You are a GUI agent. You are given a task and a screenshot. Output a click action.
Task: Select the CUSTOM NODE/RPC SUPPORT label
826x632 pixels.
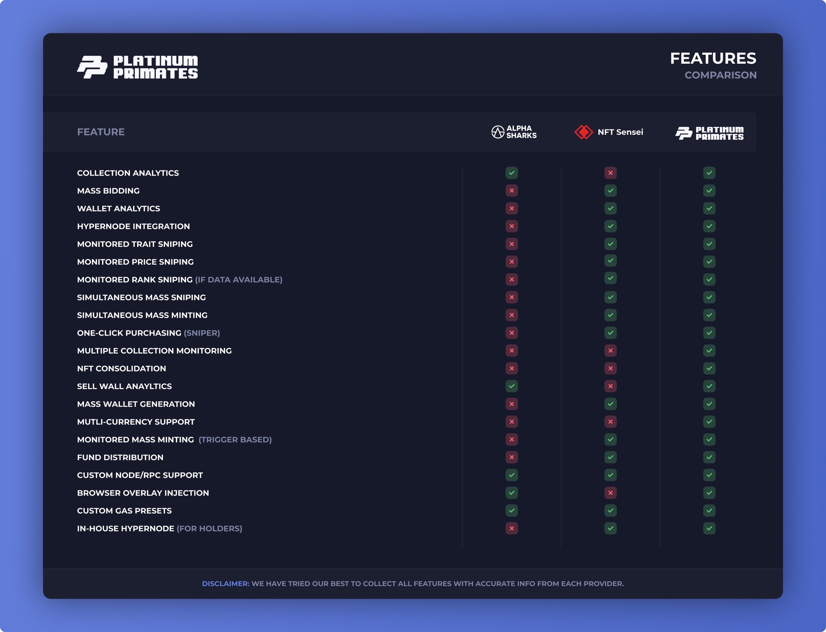pos(140,475)
